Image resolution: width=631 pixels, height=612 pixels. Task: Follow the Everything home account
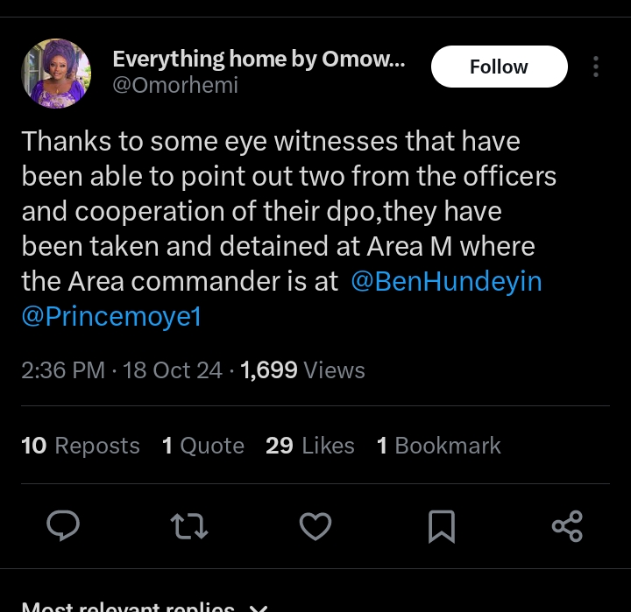(x=499, y=67)
